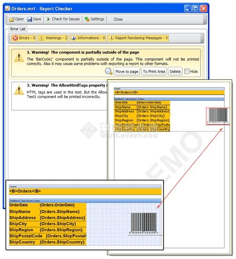This screenshot has width=236, height=259.
Task: Click the 'ShipPostalCode' label in enlarged view
Action: pos(25,236)
